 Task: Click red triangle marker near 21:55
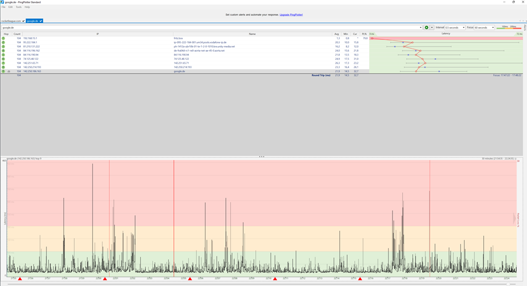20,279
